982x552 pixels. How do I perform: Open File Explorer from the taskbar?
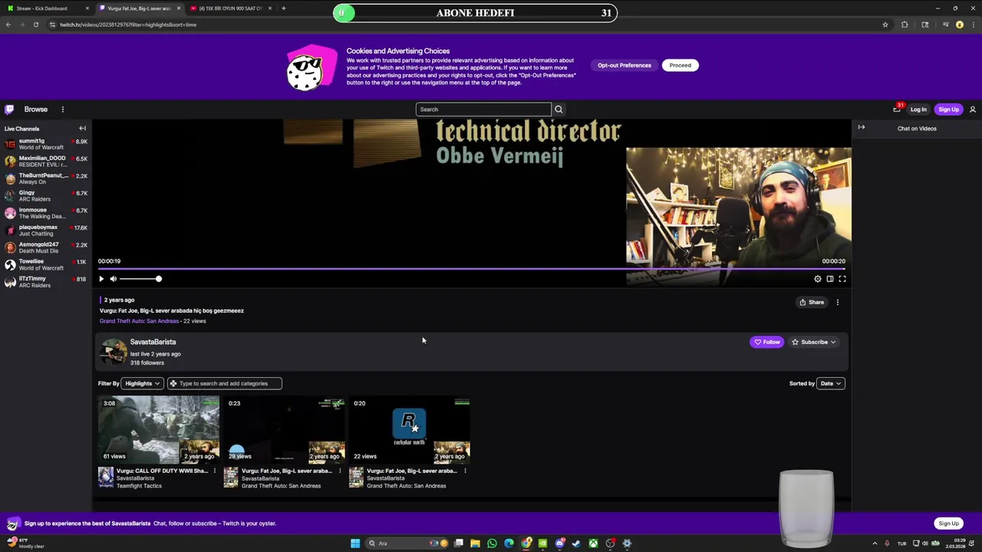point(475,544)
